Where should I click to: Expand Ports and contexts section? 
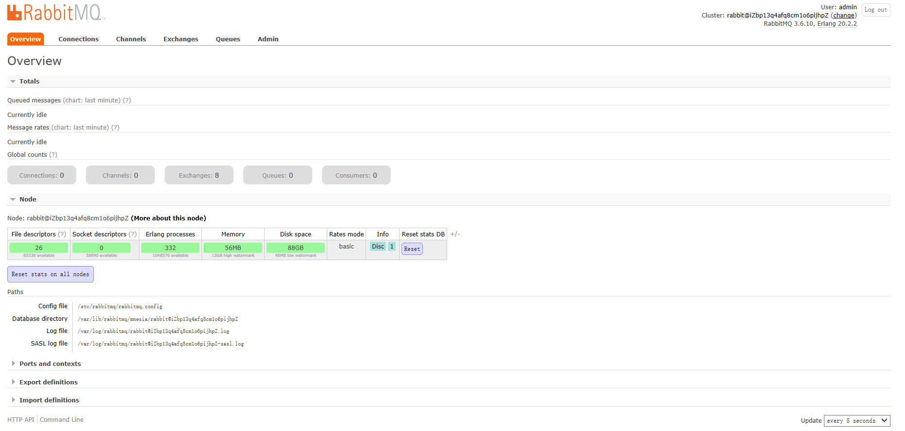pos(50,364)
